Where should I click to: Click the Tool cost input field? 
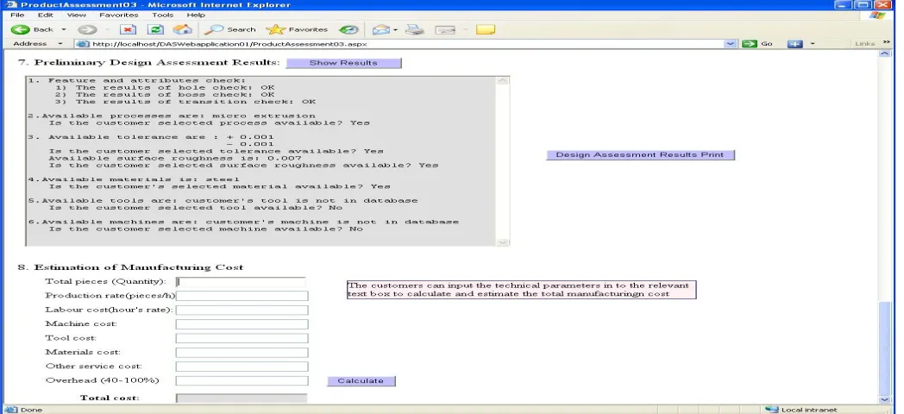pyautogui.click(x=242, y=338)
